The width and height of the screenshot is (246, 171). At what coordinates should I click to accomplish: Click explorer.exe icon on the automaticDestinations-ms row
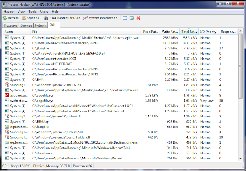click(7, 142)
